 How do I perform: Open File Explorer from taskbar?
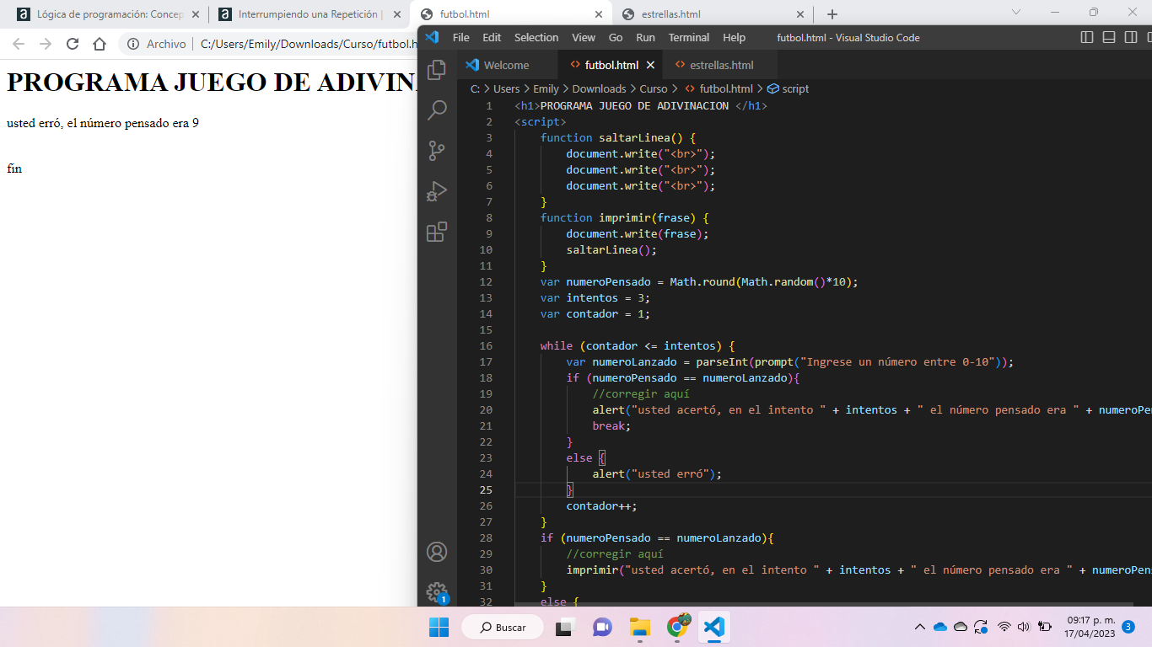[641, 628]
